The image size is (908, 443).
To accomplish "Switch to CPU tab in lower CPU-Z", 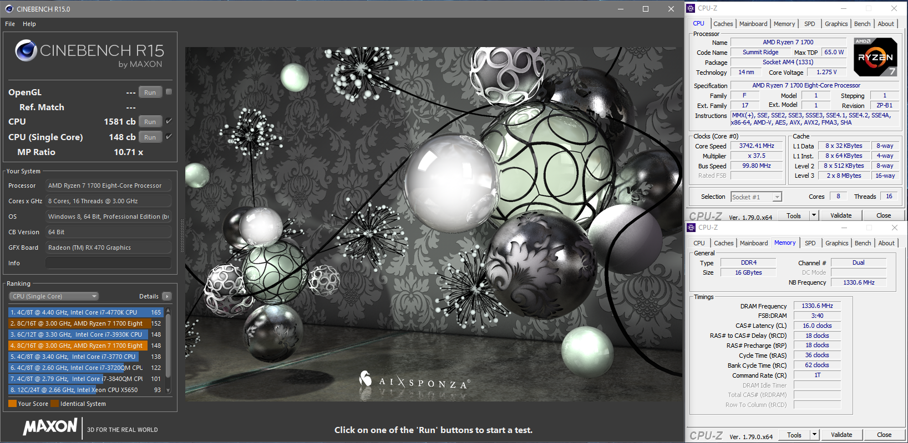I will click(x=699, y=243).
